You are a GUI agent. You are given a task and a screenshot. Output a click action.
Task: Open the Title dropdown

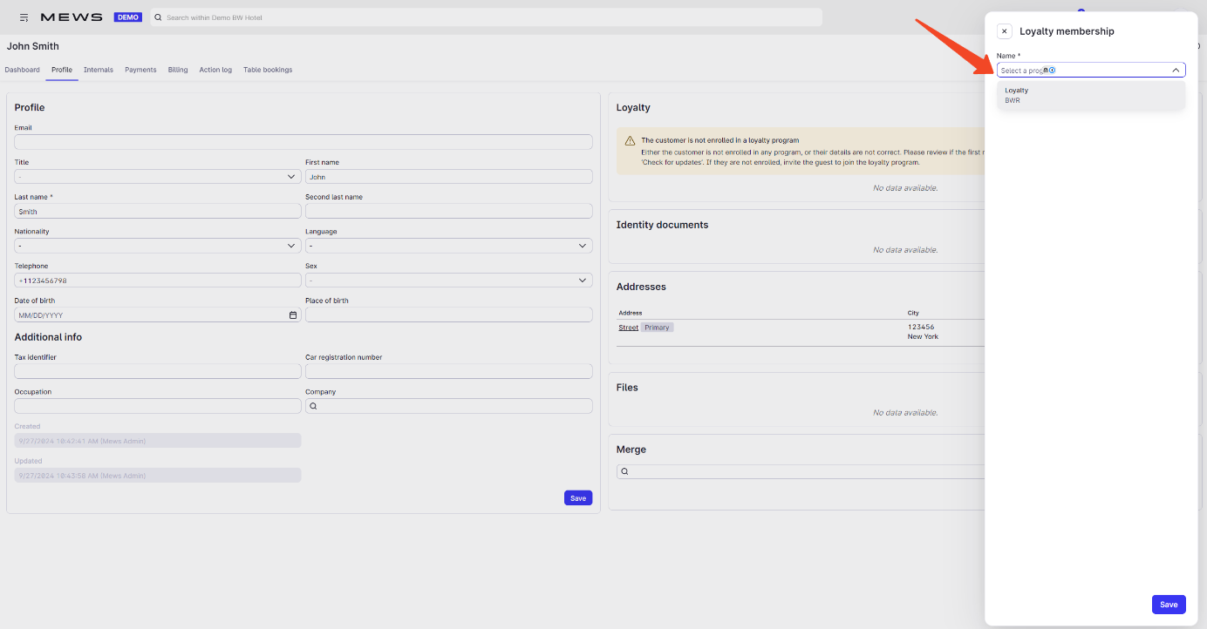[x=291, y=176]
